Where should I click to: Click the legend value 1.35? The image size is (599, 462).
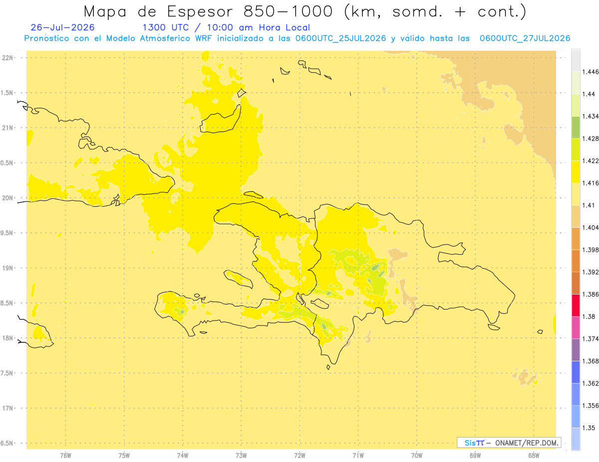tap(589, 428)
